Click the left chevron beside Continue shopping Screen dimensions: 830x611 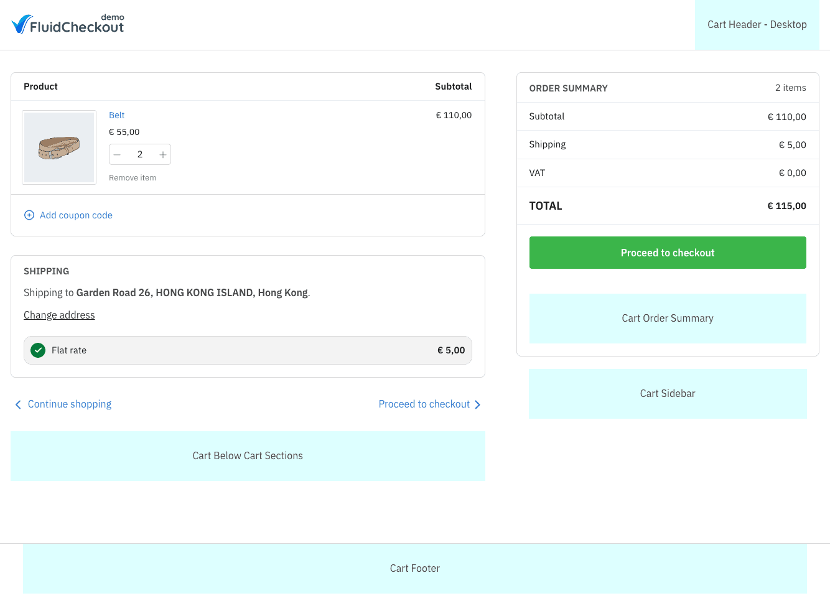click(x=18, y=404)
